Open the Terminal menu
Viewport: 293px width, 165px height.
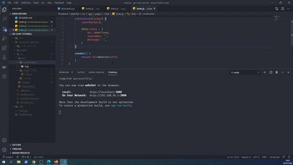pyautogui.click(x=59, y=3)
